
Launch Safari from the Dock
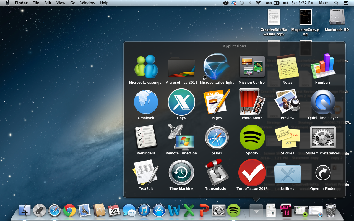point(54,211)
